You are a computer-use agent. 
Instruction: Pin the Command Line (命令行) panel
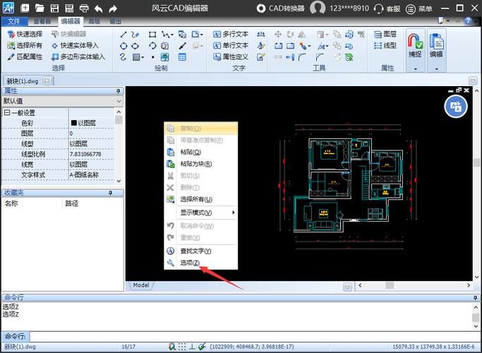(x=475, y=298)
